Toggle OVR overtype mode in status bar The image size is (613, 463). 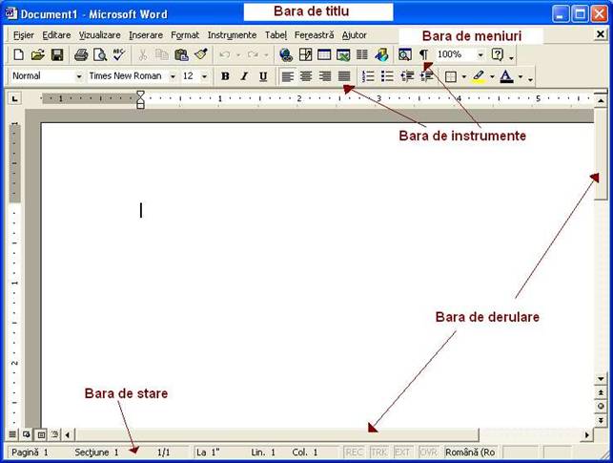(x=428, y=452)
